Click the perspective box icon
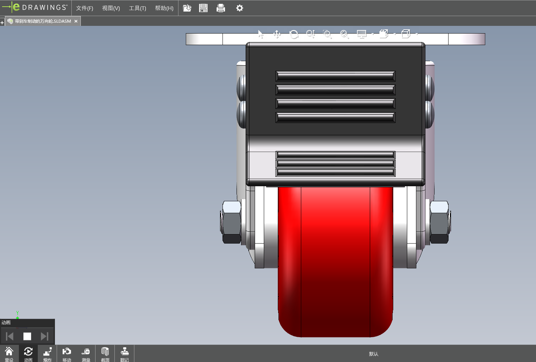This screenshot has height=362, width=536. click(x=406, y=34)
